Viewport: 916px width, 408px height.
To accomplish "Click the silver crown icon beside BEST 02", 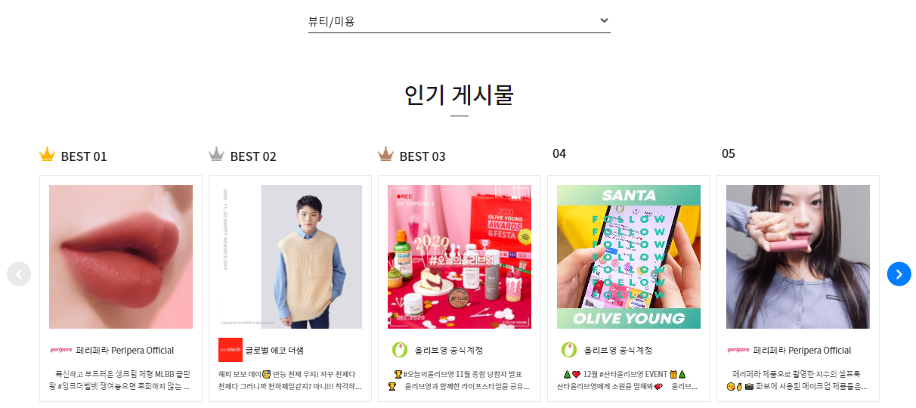I will [x=216, y=155].
